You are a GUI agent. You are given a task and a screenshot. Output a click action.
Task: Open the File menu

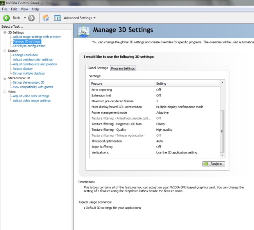click(4, 9)
